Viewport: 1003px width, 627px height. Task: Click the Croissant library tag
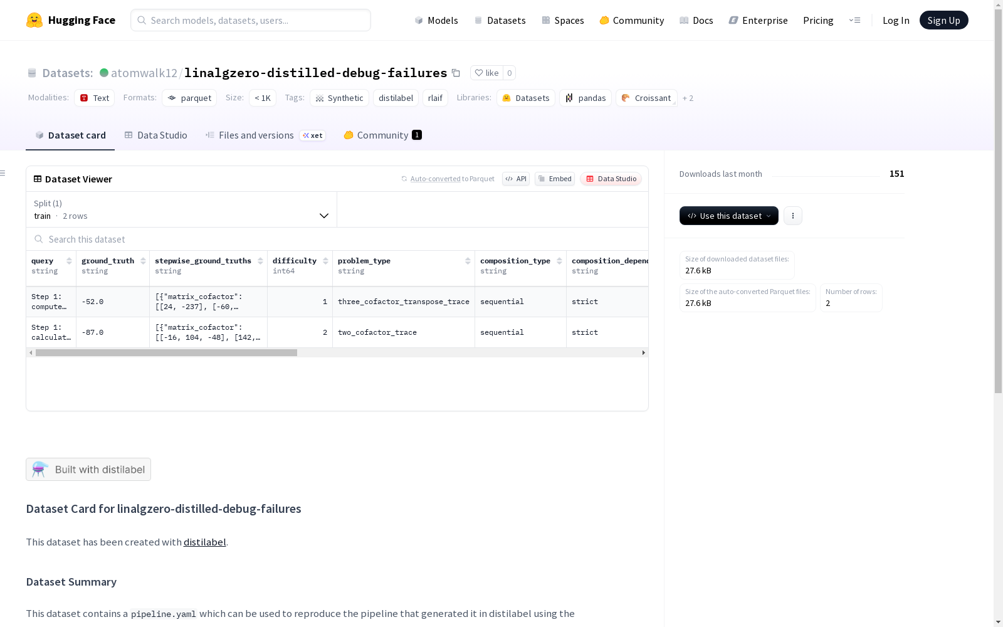(646, 98)
